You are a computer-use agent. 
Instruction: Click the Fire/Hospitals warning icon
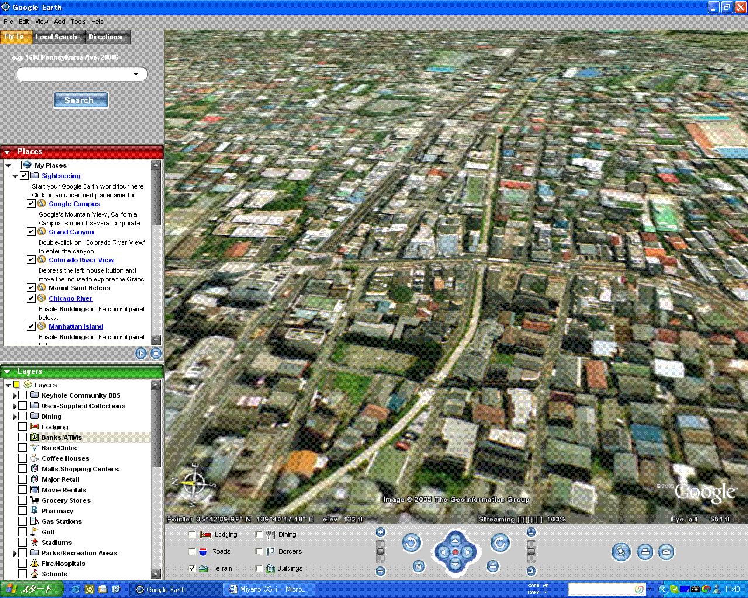(x=34, y=563)
